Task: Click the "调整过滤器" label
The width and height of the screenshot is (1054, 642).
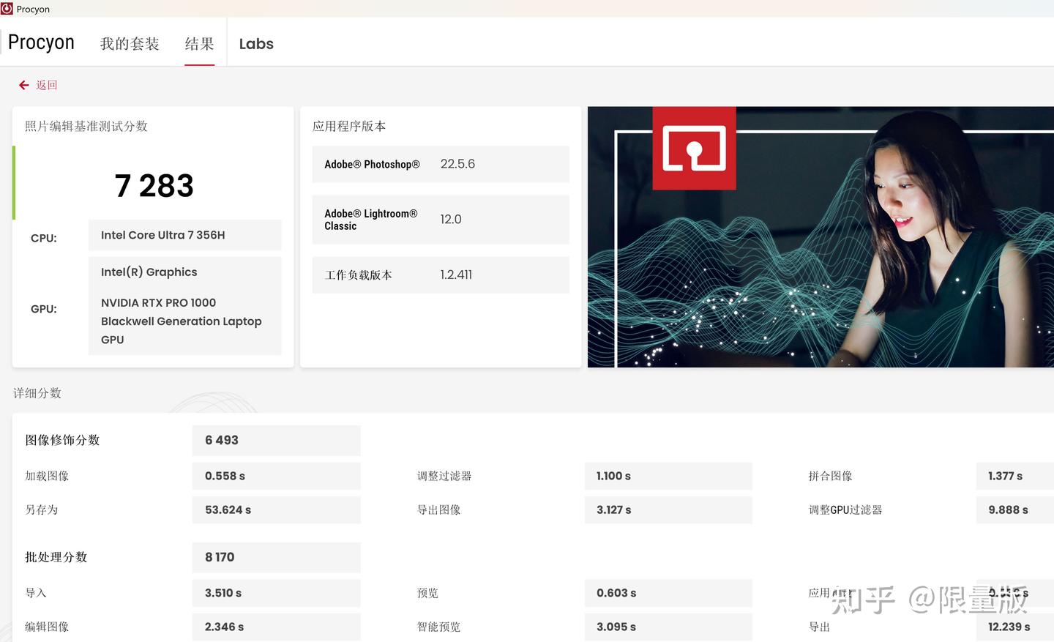Action: click(444, 476)
